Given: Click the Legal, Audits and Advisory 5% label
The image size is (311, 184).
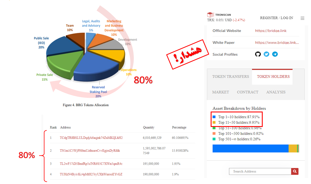Looking at the screenshot, I should click(x=91, y=26).
